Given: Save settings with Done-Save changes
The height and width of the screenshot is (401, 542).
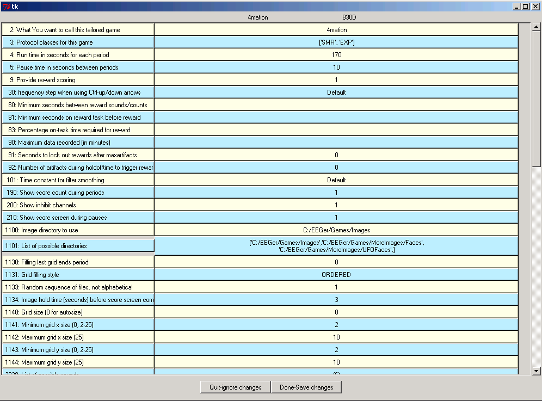Looking at the screenshot, I should point(306,387).
